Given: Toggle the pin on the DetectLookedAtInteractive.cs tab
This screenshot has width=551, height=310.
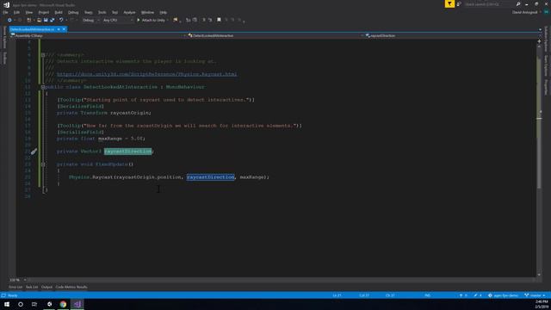Looking at the screenshot, I should pyautogui.click(x=59, y=29).
